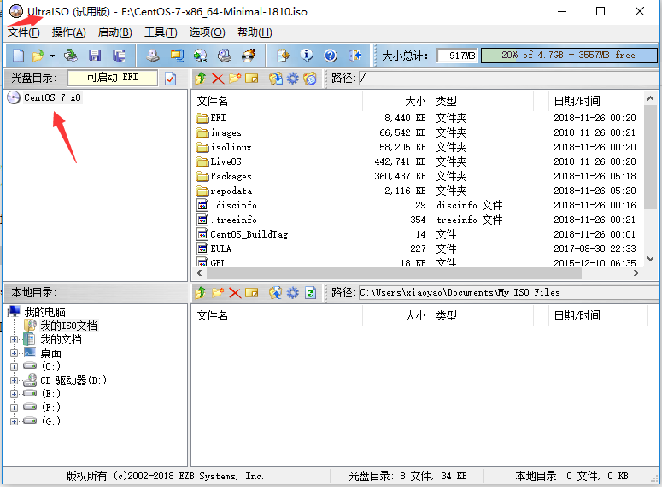Click gear icon in local pane toolbar
The image size is (662, 487).
pos(293,293)
